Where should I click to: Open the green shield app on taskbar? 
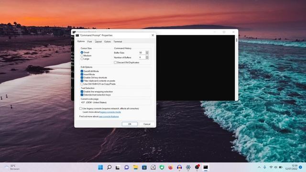tap(162, 167)
